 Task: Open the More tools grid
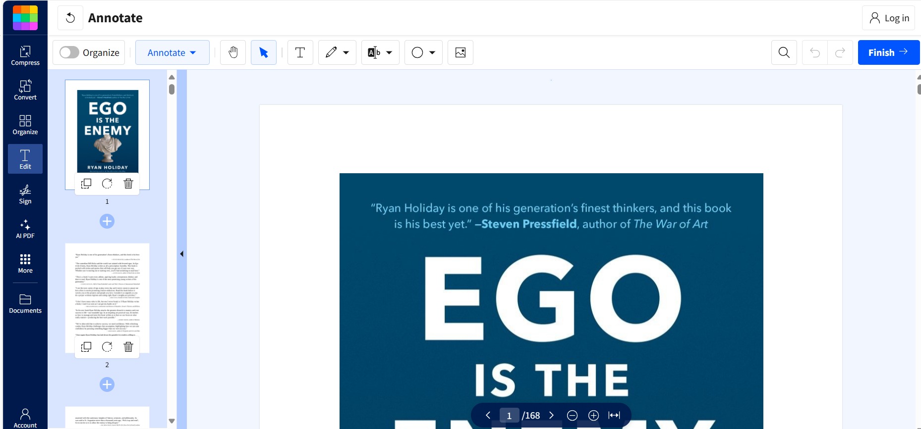coord(25,263)
